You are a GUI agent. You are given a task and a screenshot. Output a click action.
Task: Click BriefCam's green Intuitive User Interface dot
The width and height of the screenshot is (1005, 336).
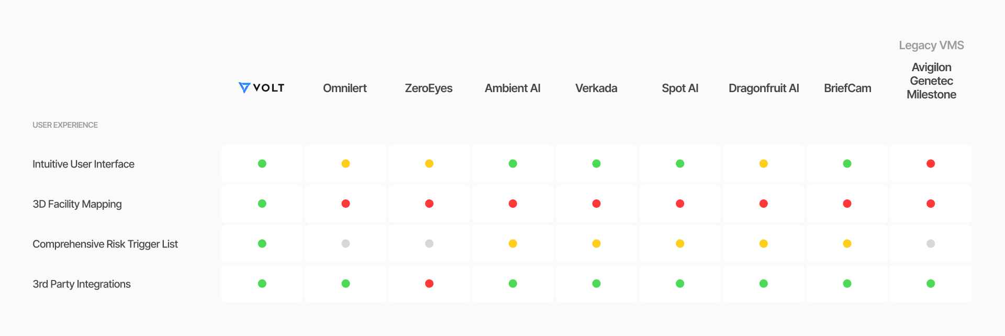tap(847, 164)
